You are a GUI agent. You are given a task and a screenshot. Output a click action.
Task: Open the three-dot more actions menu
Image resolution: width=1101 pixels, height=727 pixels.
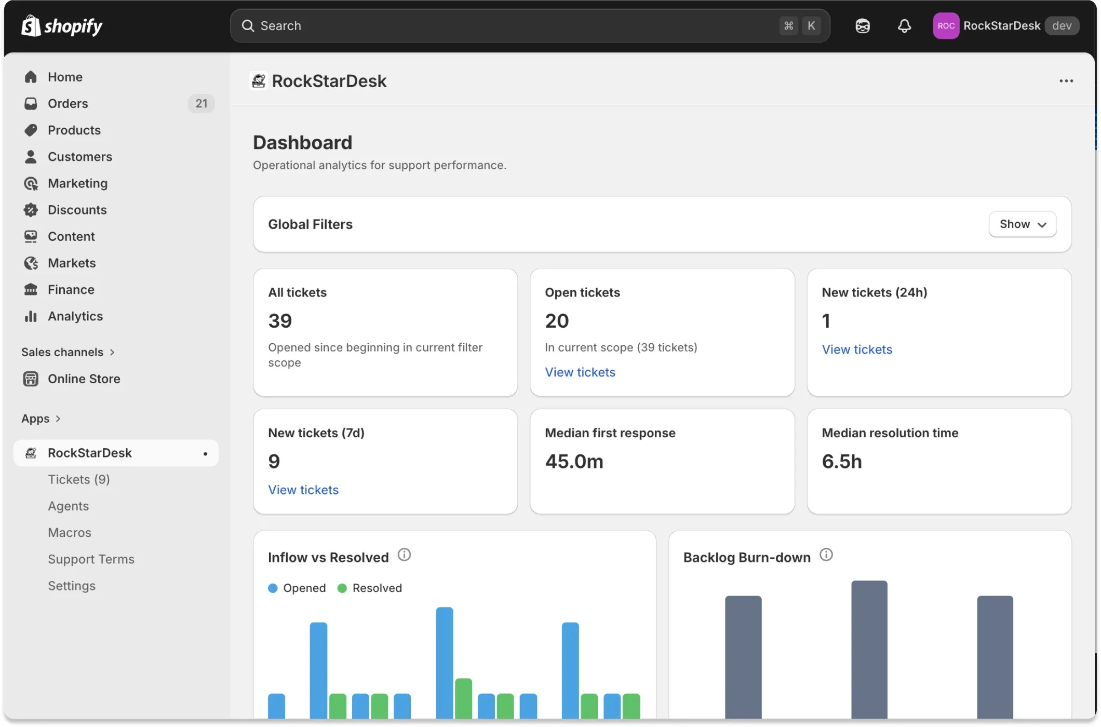[x=1066, y=80]
